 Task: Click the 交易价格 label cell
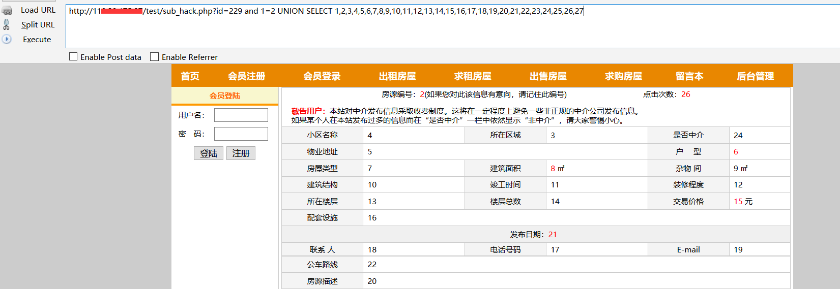(688, 202)
